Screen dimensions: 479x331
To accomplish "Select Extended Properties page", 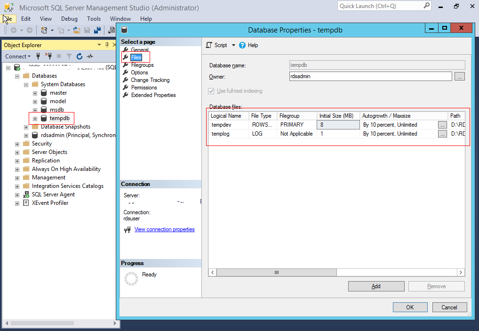I will [153, 95].
